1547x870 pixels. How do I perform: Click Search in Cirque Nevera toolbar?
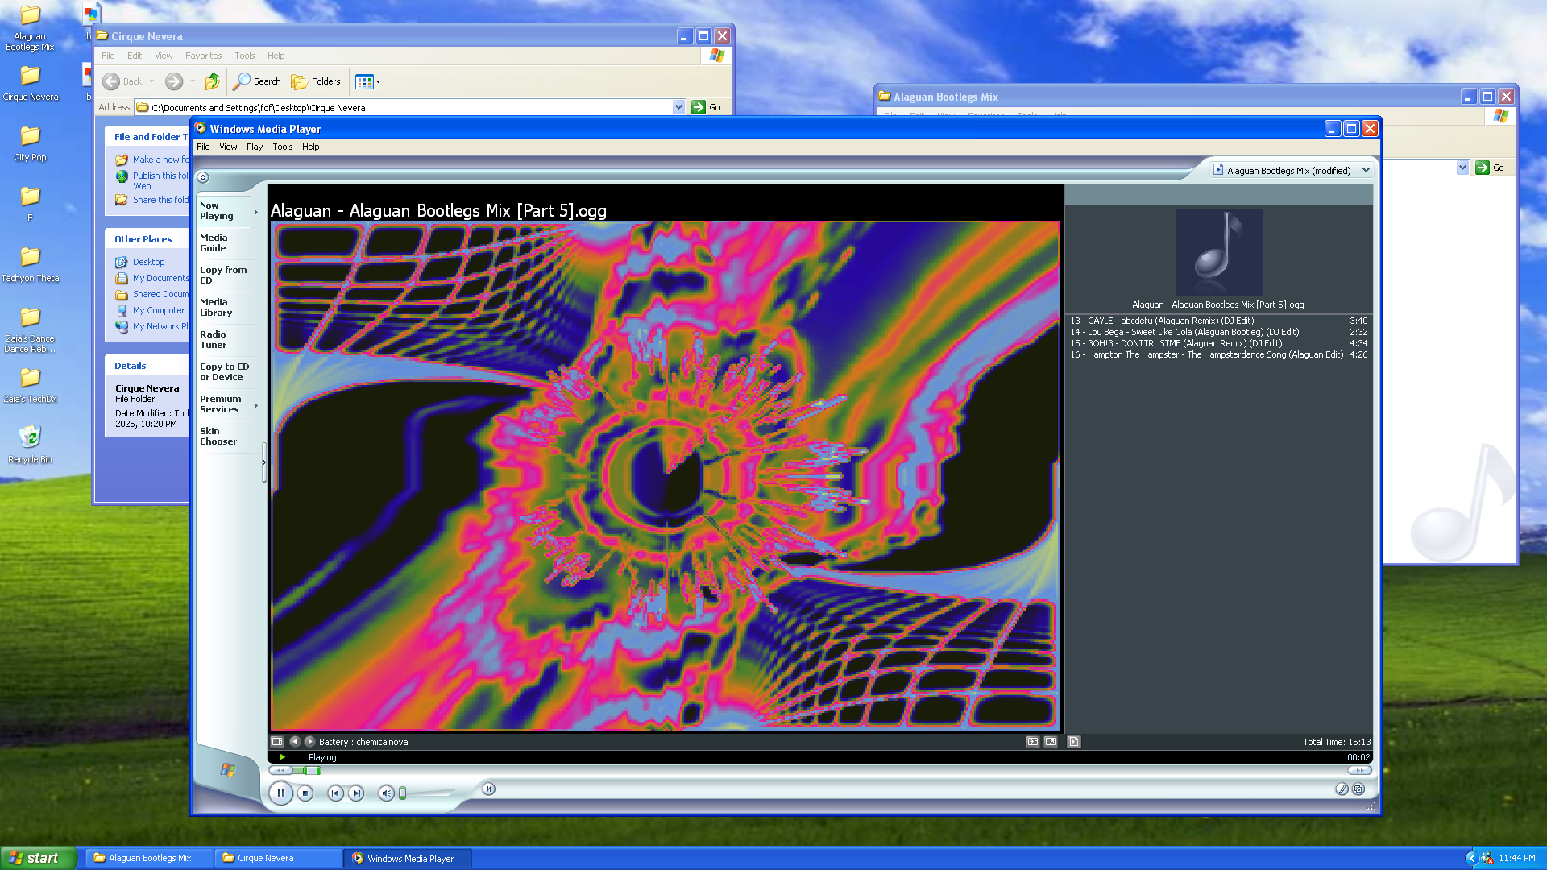click(258, 81)
